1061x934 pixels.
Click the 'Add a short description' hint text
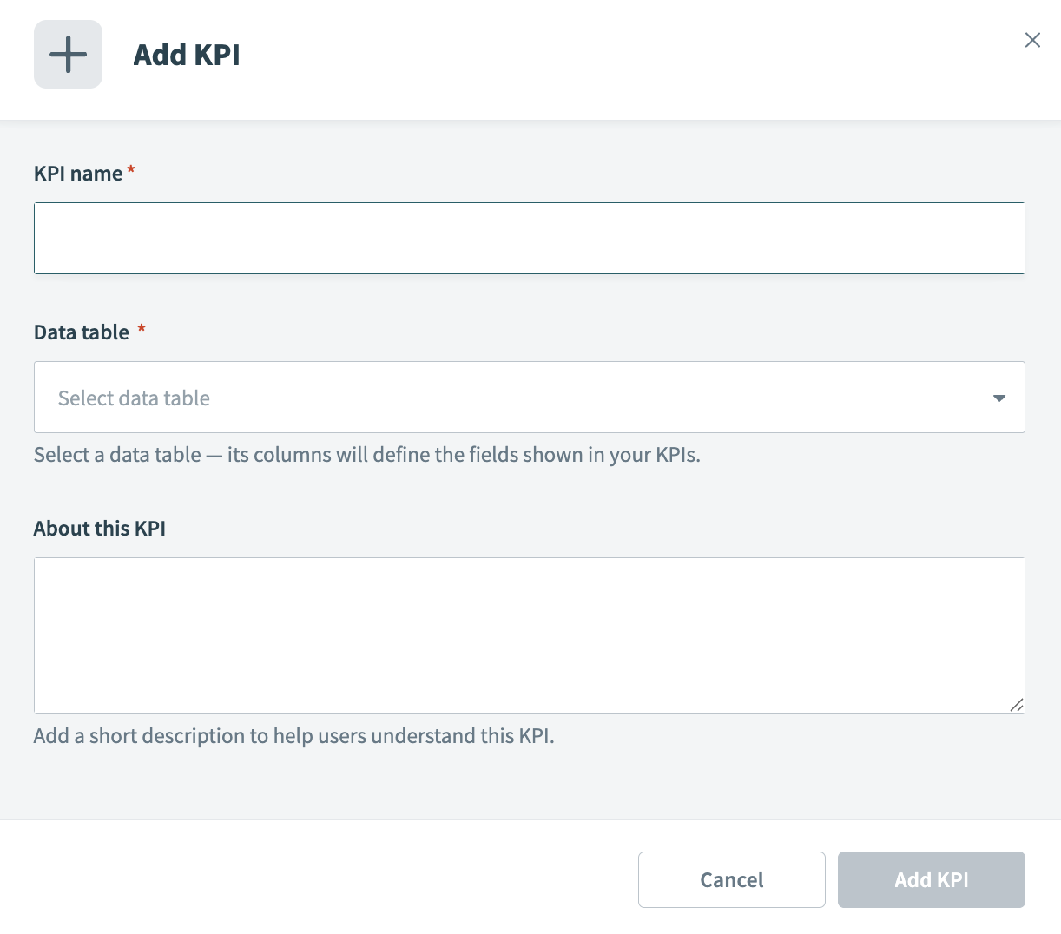coord(293,736)
